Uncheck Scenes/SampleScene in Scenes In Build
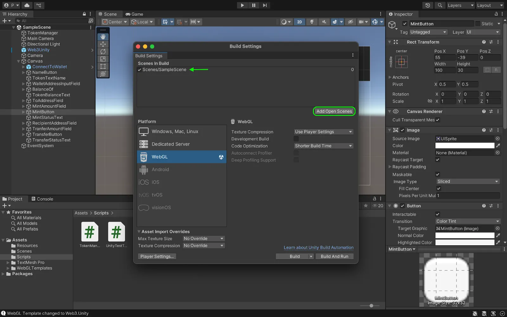507x317 pixels. [x=140, y=70]
